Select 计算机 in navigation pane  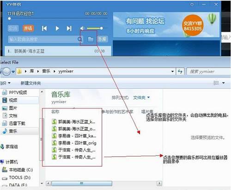(12, 162)
